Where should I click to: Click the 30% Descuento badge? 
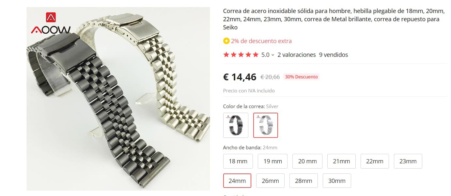(301, 77)
